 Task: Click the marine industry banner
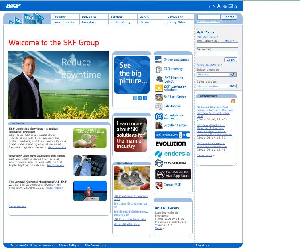[x=130, y=135]
